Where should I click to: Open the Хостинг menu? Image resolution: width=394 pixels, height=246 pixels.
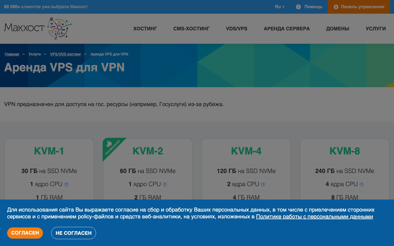pos(145,29)
